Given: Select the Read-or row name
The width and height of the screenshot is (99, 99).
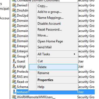Looking at the screenshot, I should (23, 82).
